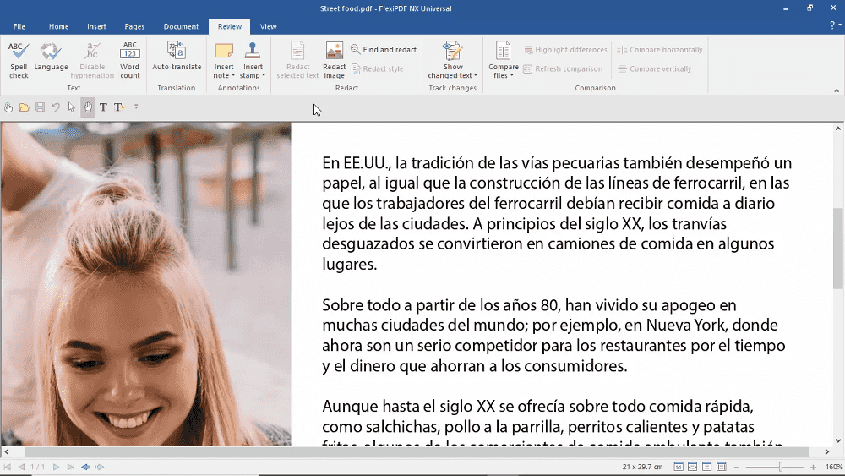Choose Compare vertically
845x476 pixels.
(x=654, y=69)
